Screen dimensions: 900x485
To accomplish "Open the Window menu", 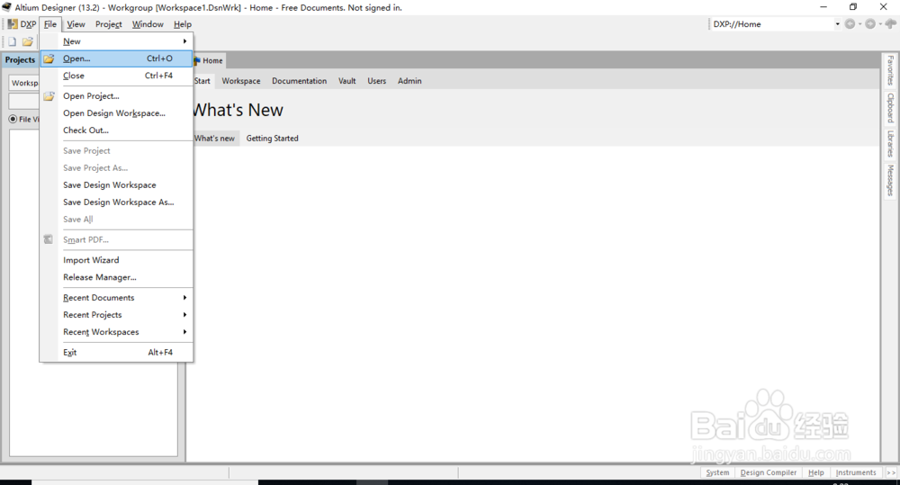I will 148,24.
